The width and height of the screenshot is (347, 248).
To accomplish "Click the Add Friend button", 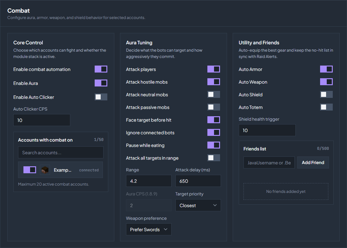I will click(313, 162).
